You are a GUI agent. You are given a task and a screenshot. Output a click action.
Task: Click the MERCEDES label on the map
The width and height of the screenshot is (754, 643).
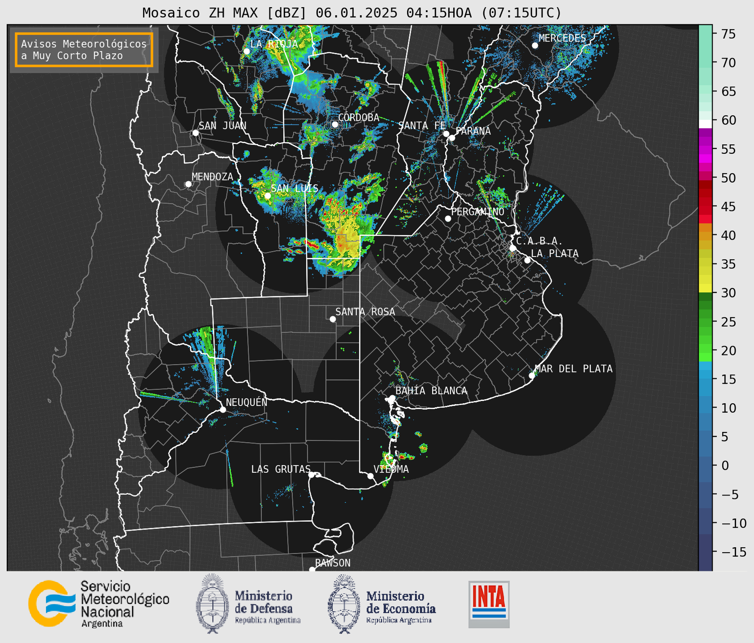tap(562, 38)
